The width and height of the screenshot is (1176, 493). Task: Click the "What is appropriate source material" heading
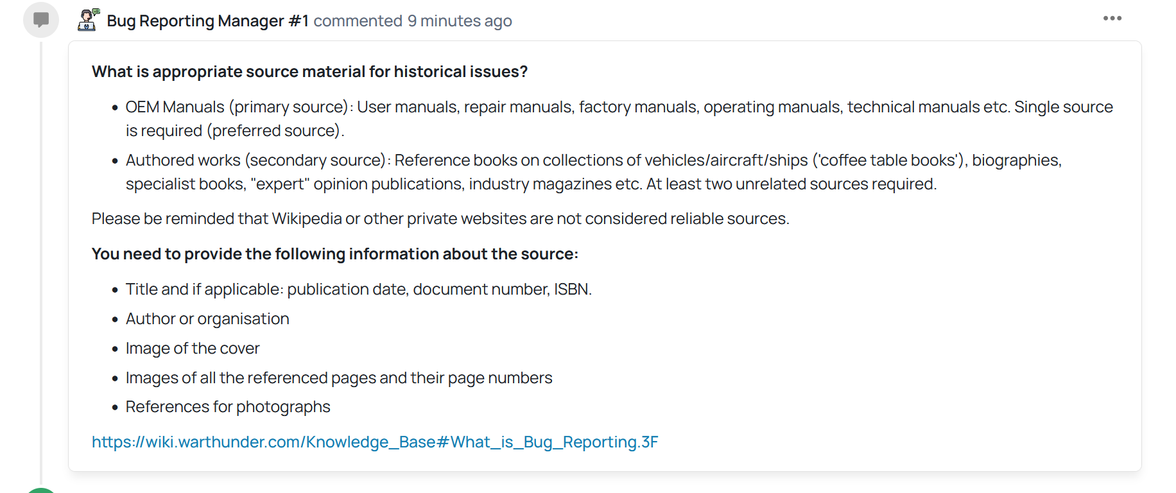309,72
